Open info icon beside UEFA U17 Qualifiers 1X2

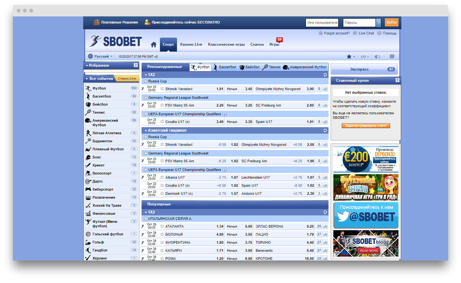click(225, 114)
